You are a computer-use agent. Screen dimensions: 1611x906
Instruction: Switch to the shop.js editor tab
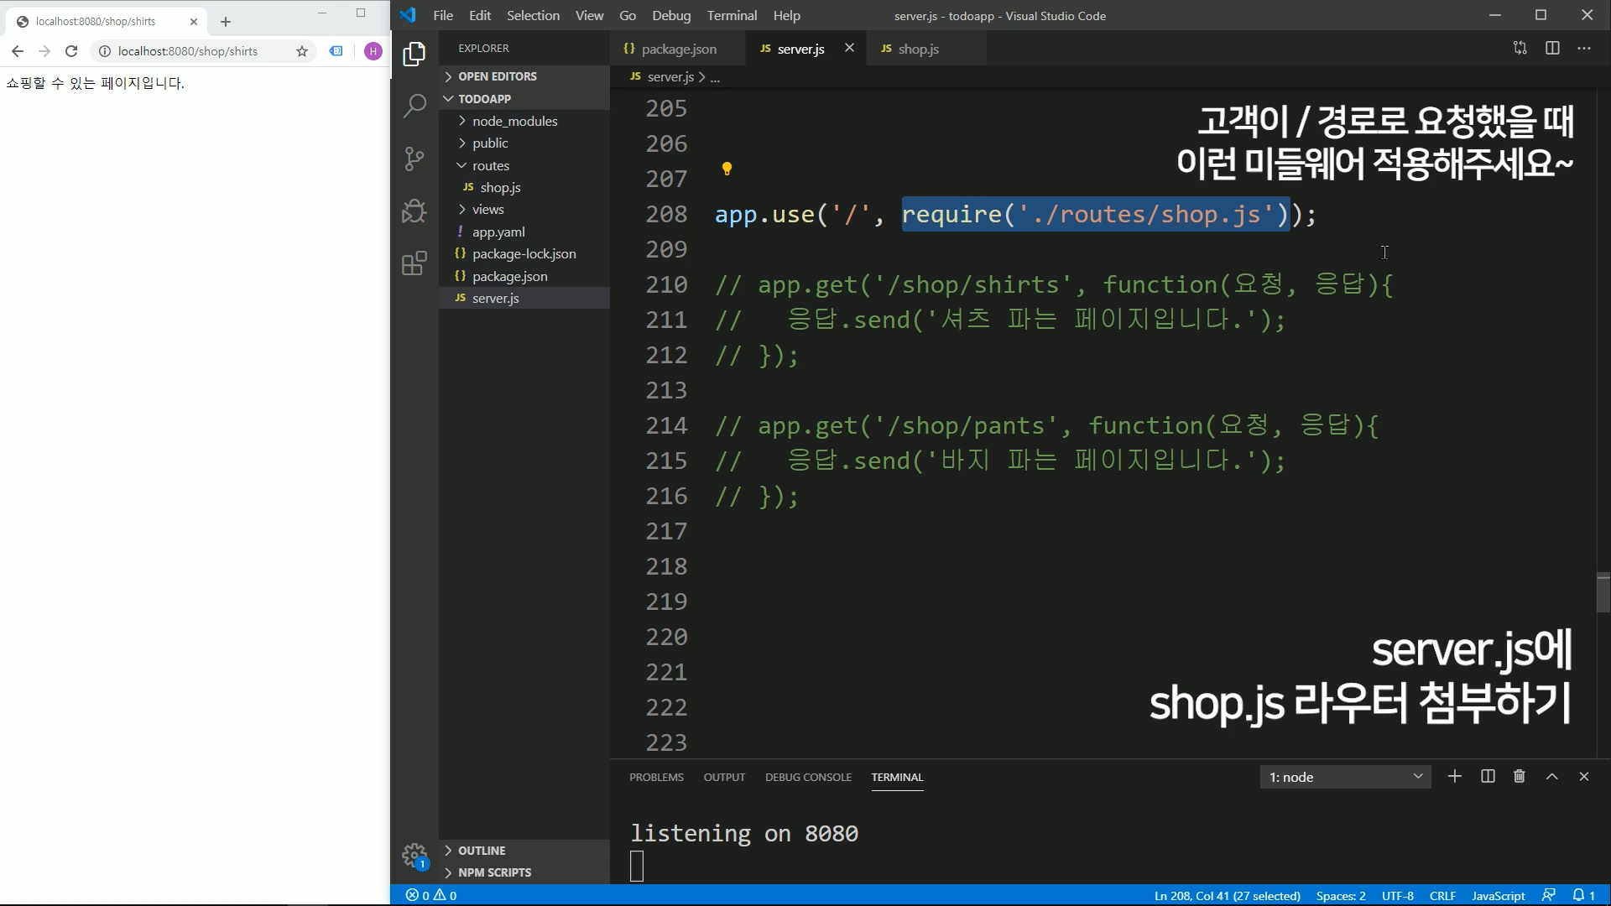click(917, 49)
